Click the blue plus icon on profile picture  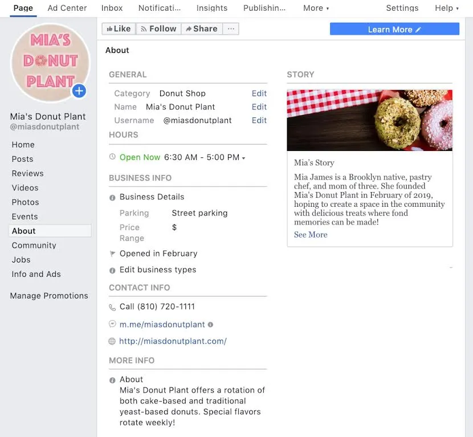[x=79, y=91]
